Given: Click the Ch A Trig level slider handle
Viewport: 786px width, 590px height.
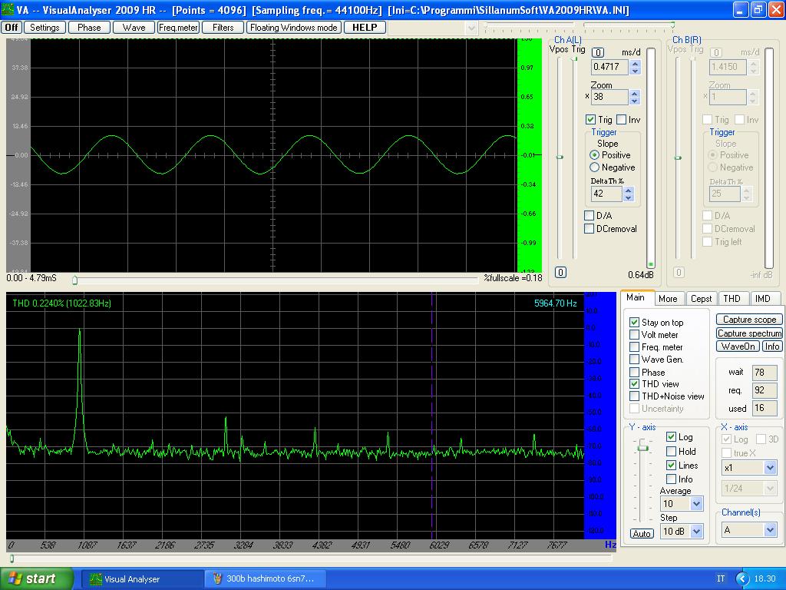Looking at the screenshot, I should 574,59.
